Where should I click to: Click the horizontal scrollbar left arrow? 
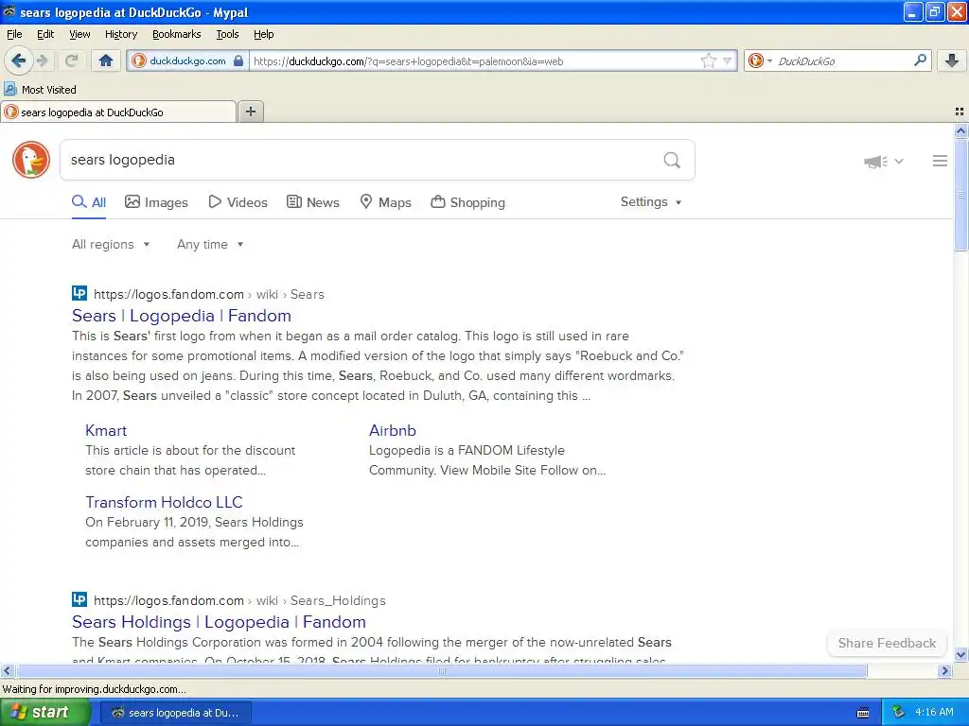(7, 670)
